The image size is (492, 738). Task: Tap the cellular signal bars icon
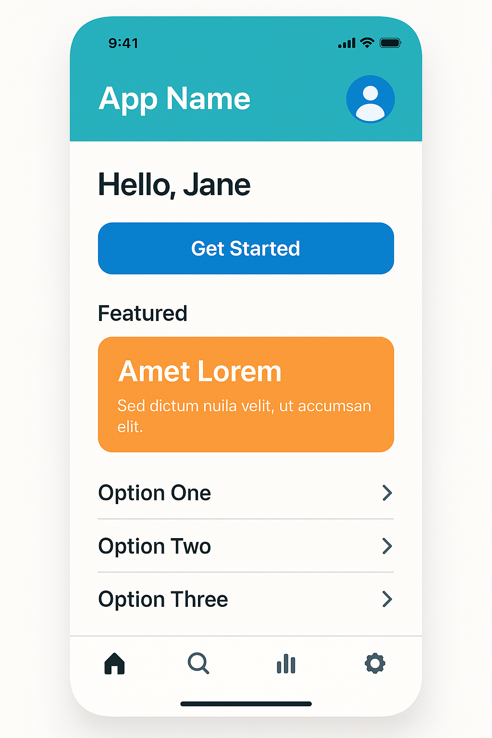click(347, 43)
